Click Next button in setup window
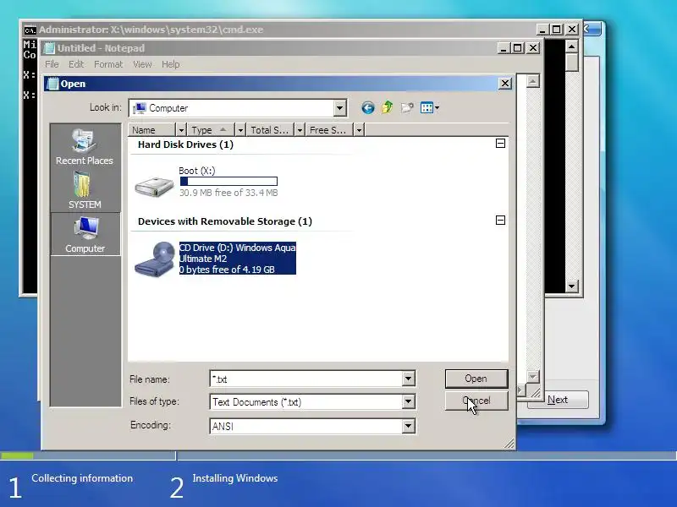This screenshot has width=677, height=507. [x=558, y=400]
